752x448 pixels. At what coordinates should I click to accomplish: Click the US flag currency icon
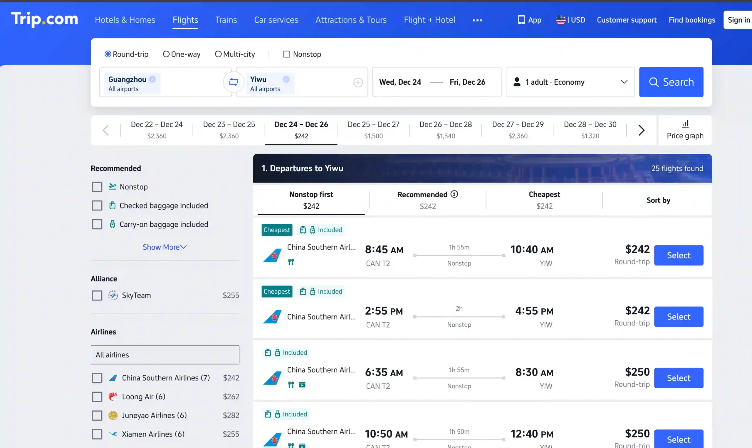pyautogui.click(x=560, y=20)
